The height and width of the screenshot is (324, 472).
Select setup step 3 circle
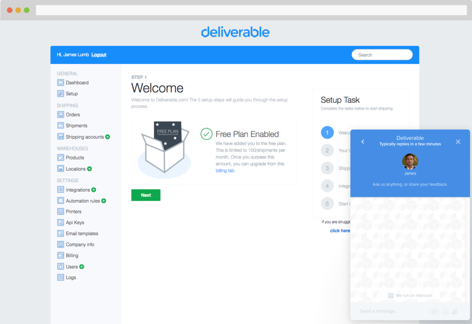click(327, 168)
